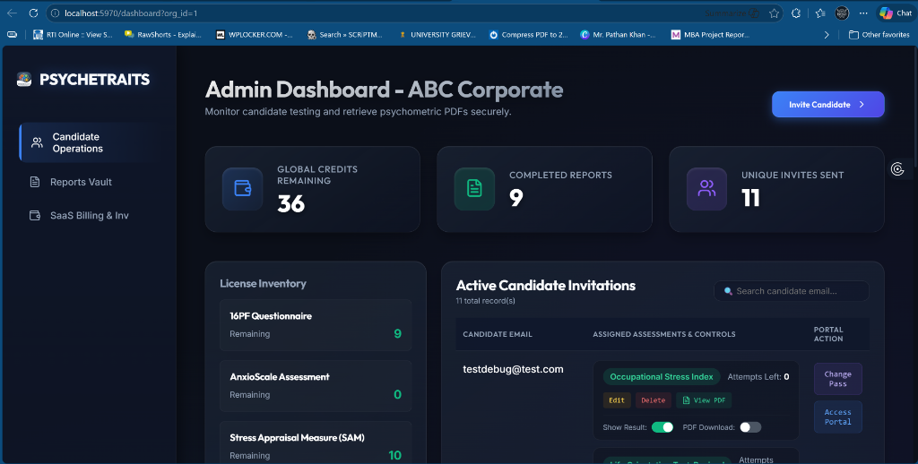The image size is (918, 464).
Task: Click View PDF for Occupational Stress Index
Action: [704, 400]
